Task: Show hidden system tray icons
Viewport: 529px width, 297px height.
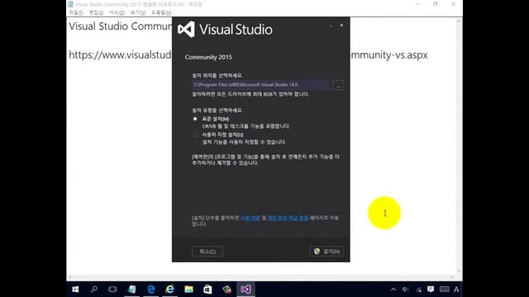Action: 393,290
